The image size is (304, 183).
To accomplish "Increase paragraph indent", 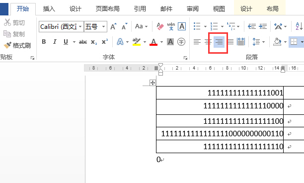I will (263, 26).
